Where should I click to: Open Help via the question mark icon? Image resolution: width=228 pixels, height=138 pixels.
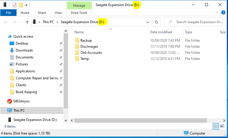[223, 12]
